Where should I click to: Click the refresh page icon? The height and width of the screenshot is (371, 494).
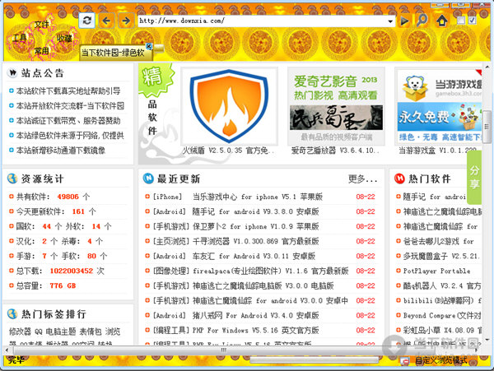click(88, 19)
